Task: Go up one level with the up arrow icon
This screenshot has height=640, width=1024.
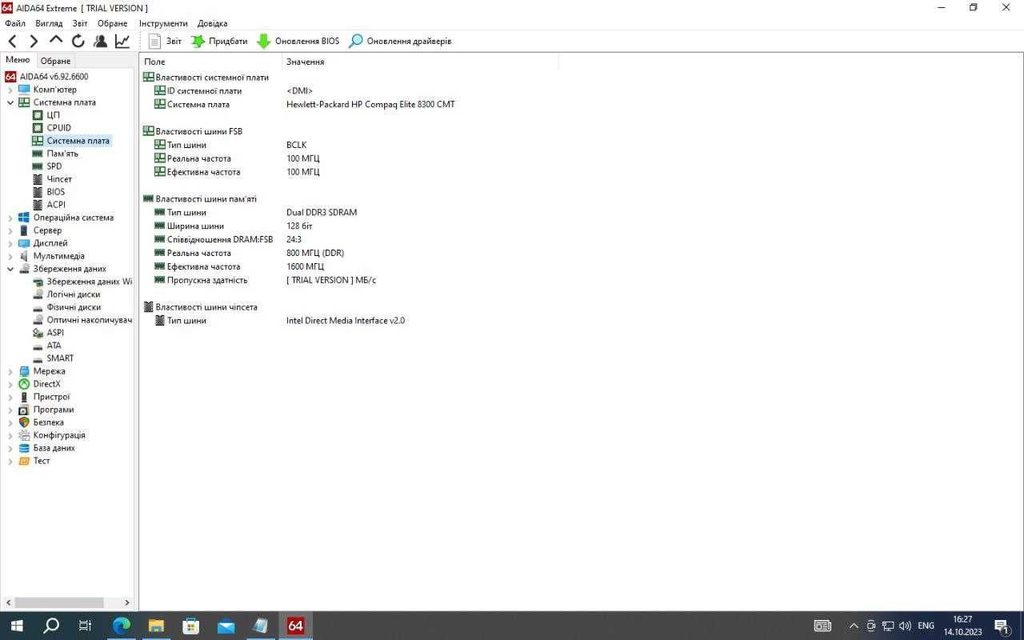Action: (x=56, y=40)
